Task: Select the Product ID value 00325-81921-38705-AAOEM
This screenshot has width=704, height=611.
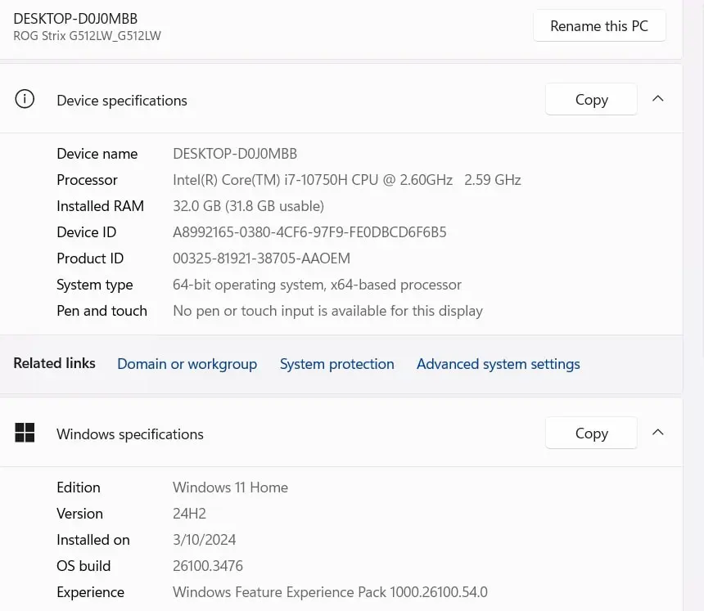Action: coord(261,258)
